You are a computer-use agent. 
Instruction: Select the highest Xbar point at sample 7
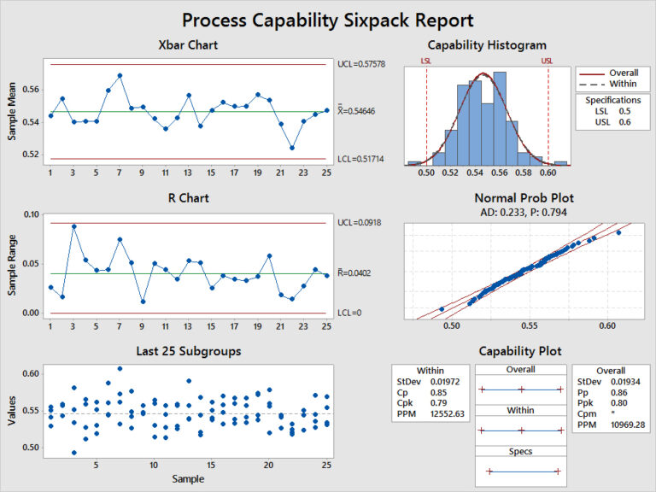[x=120, y=75]
